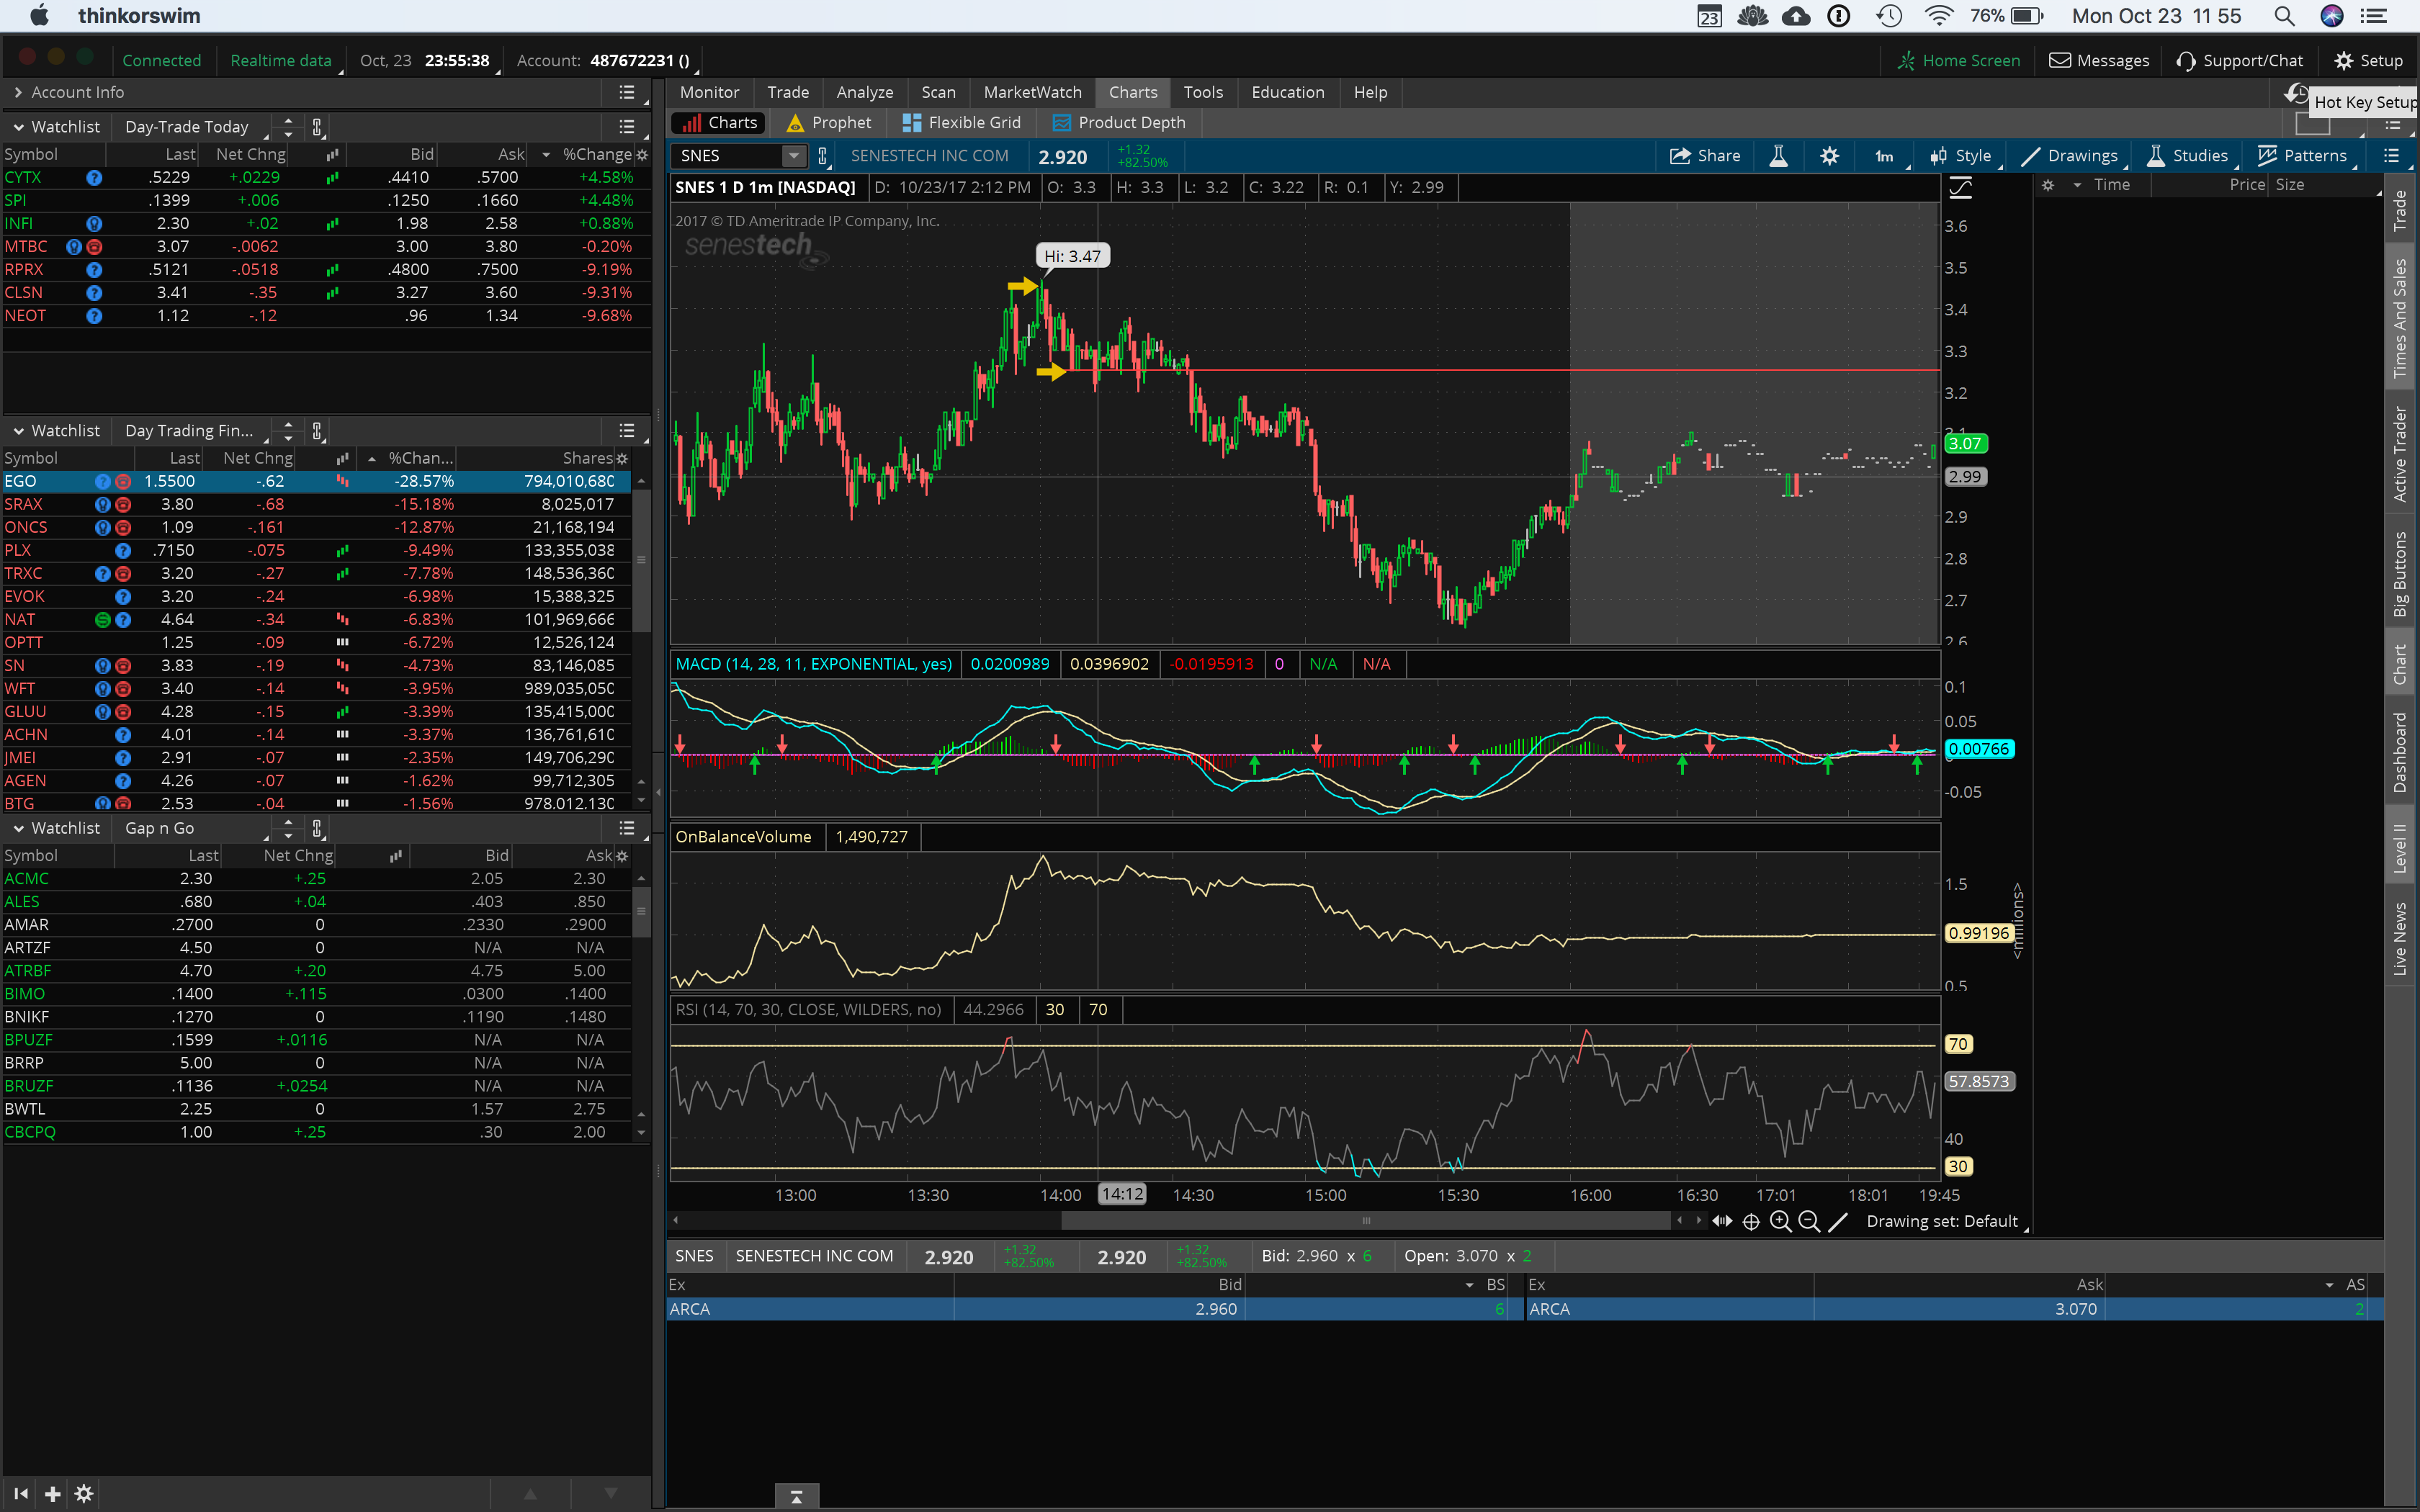Screen dimensions: 2420x1512
Task: Click the chart zoom in magnifier
Action: coord(1780,1221)
